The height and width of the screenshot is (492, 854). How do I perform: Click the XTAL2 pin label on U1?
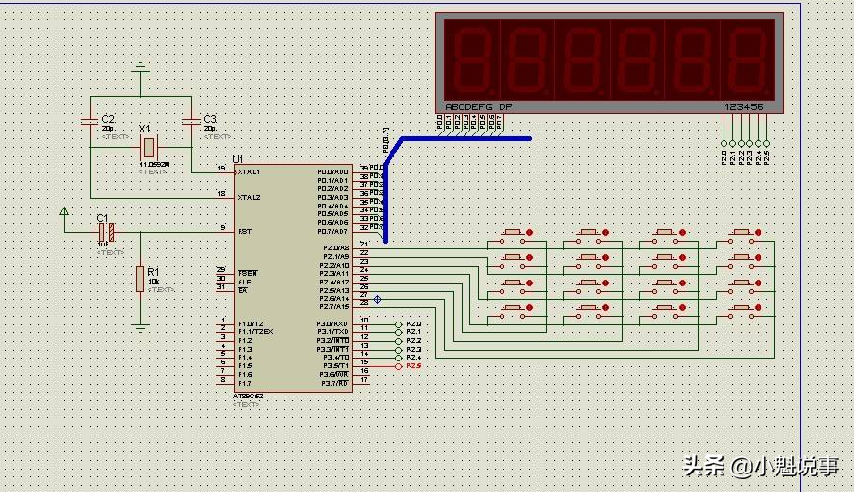[249, 197]
